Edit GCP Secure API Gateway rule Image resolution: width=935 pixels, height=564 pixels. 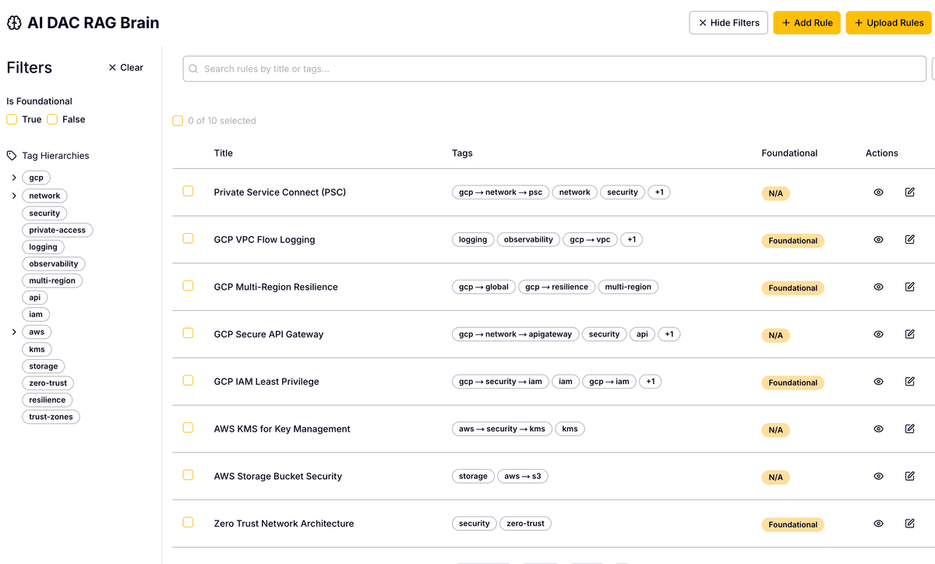point(909,334)
